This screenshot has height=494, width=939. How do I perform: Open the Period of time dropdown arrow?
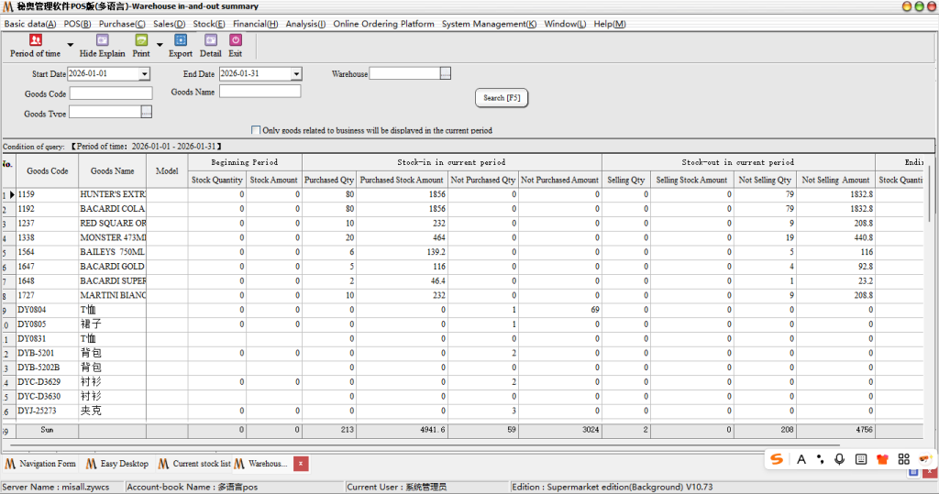71,44
